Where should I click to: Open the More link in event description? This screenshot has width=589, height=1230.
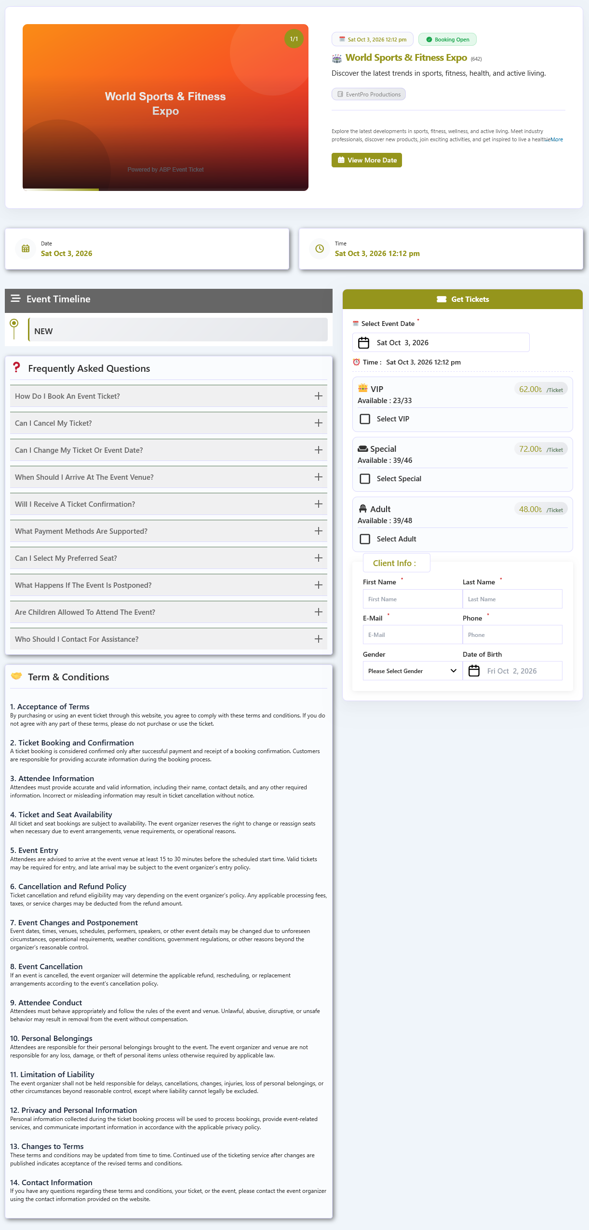(557, 140)
